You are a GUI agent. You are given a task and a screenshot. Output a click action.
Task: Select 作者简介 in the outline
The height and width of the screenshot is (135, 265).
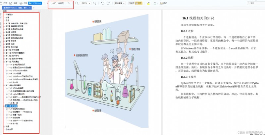click(9, 14)
